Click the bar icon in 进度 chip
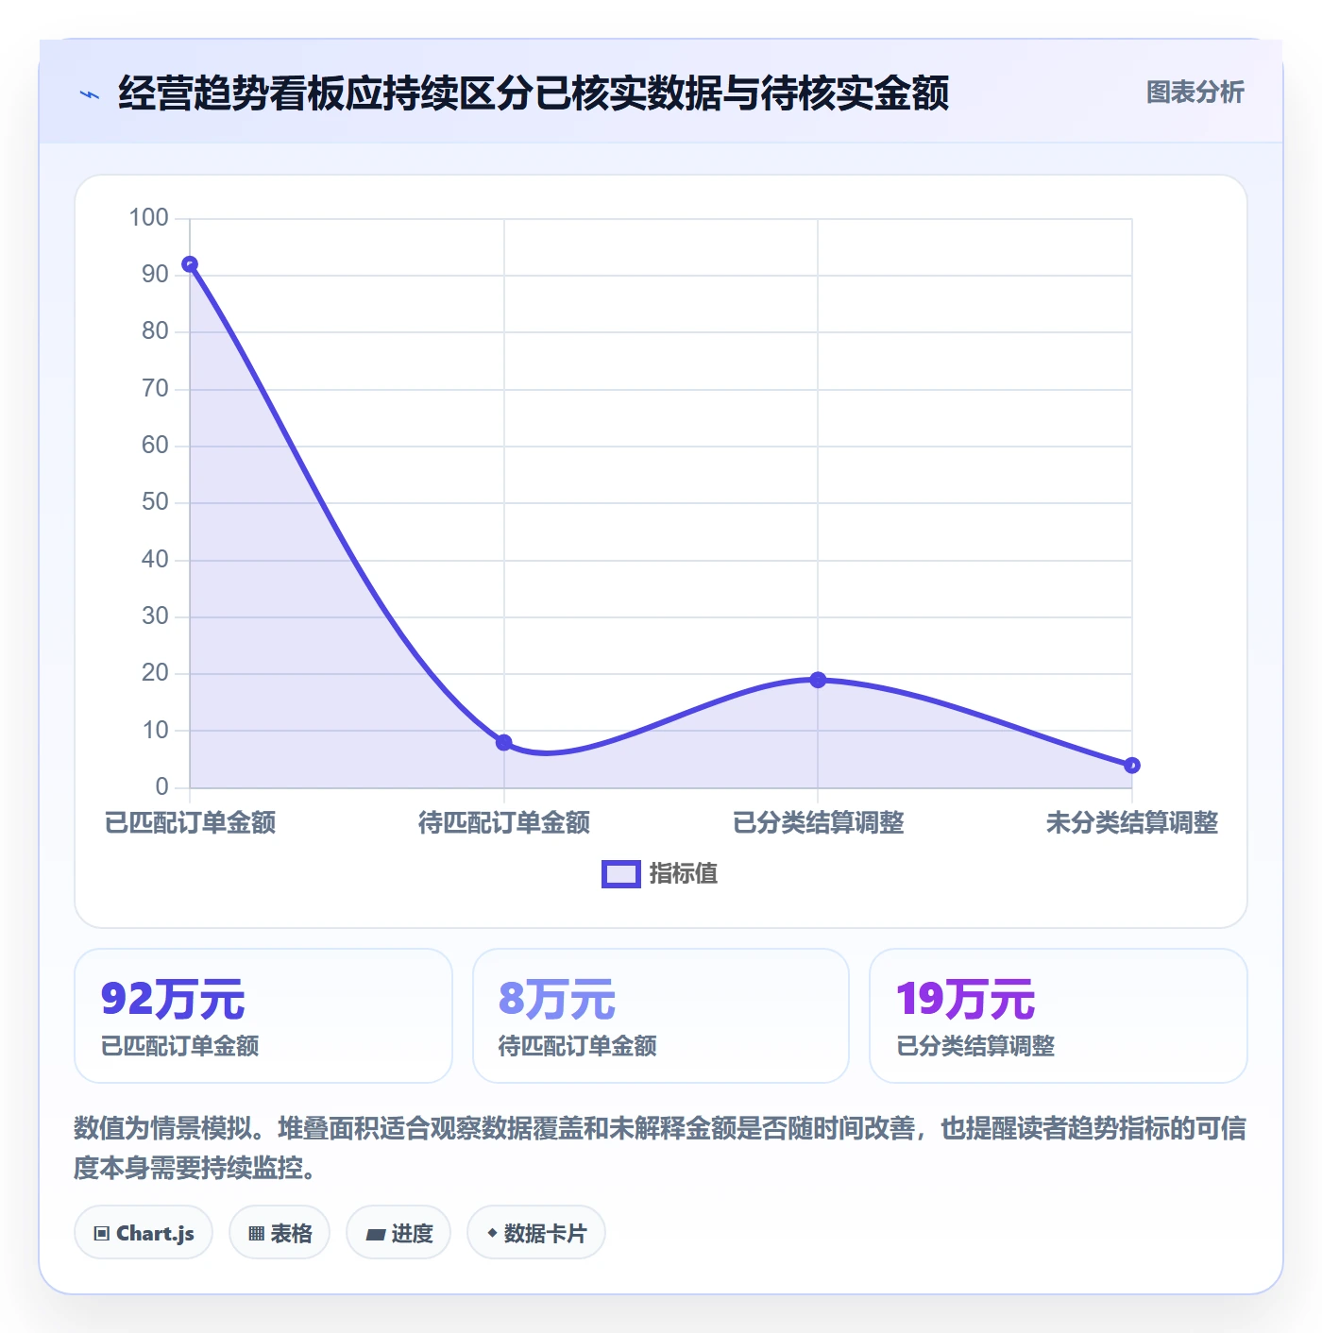This screenshot has width=1322, height=1333. pos(375,1234)
